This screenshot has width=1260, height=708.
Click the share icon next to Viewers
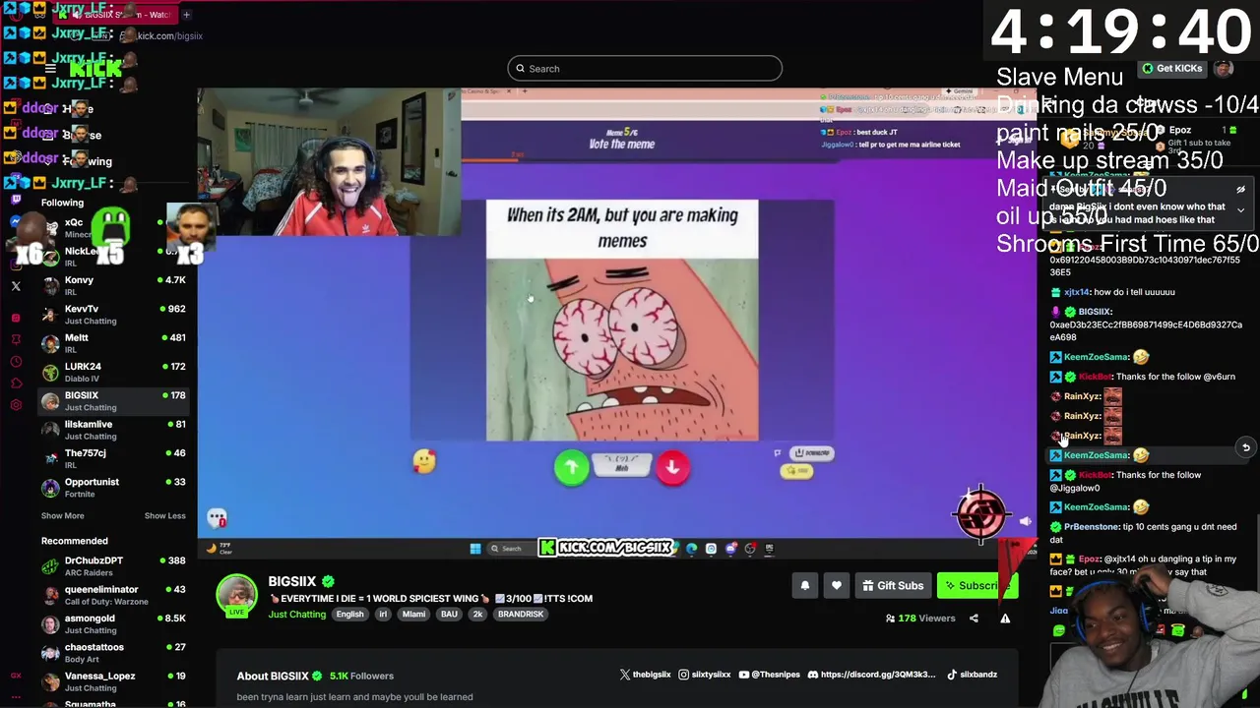(974, 619)
